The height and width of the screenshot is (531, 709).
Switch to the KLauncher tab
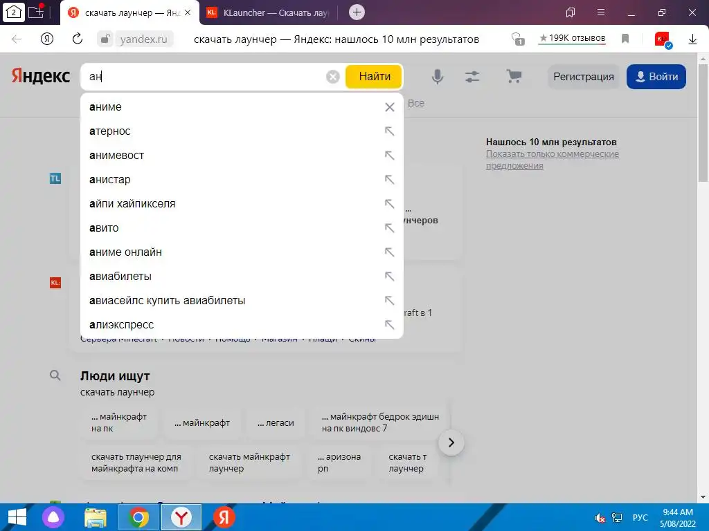pos(271,12)
